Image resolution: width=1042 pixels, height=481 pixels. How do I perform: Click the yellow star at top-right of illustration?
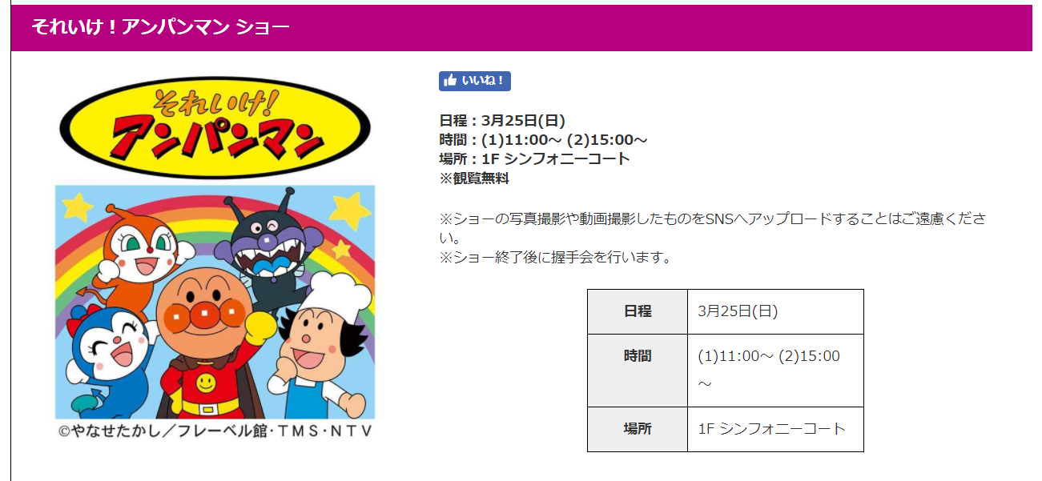pos(350,210)
